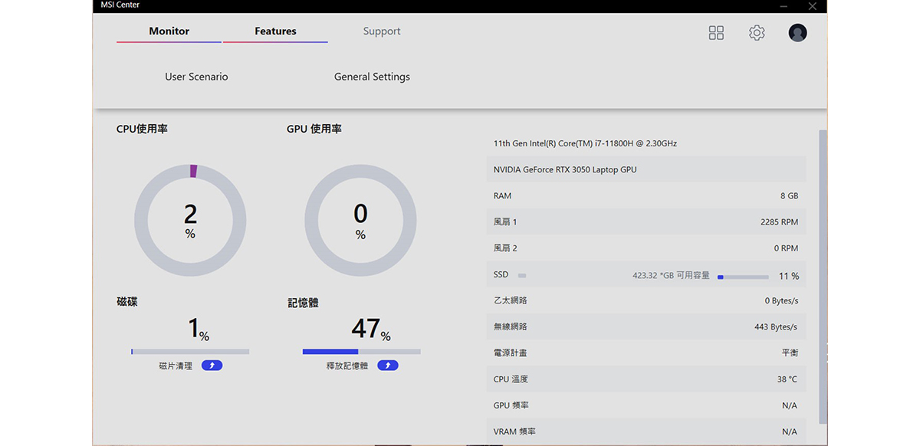Click the MSI Center window title
Screen dimensions: 920x446
pos(120,5)
